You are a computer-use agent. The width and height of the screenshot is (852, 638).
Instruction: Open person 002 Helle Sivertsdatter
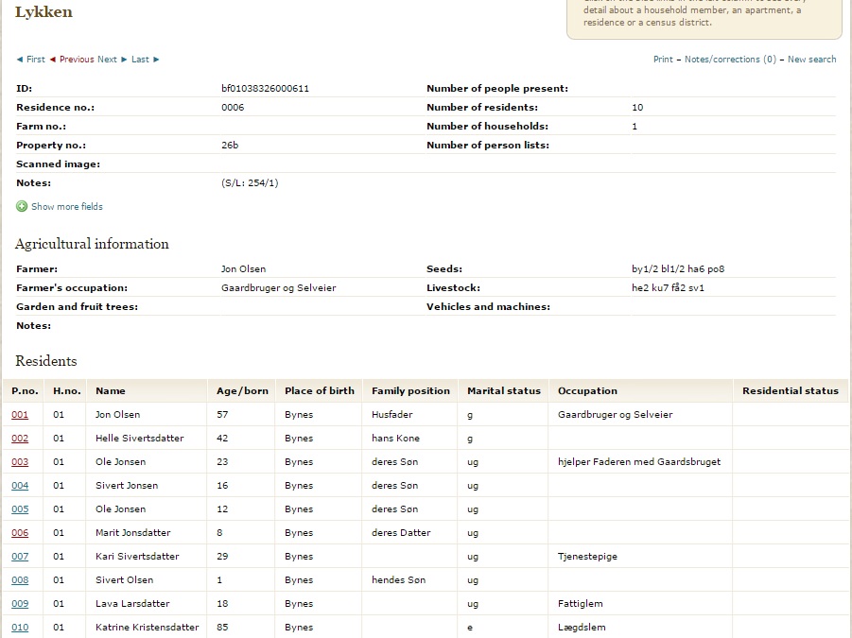[x=20, y=439]
